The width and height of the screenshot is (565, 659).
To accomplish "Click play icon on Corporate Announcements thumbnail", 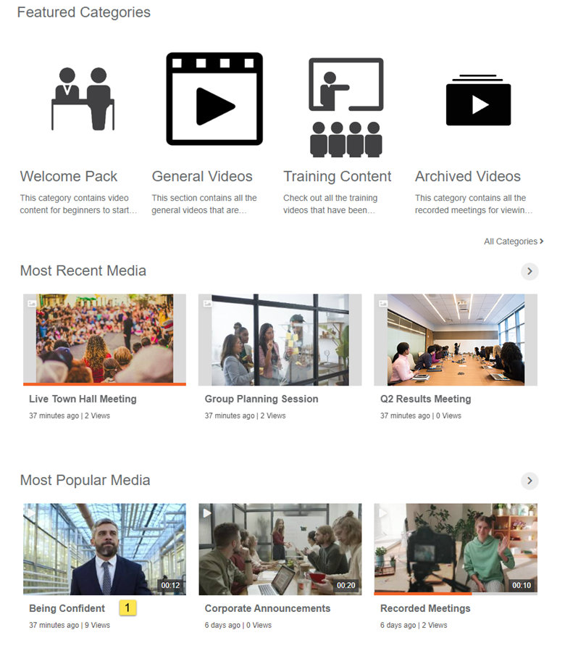I will pos(207,513).
